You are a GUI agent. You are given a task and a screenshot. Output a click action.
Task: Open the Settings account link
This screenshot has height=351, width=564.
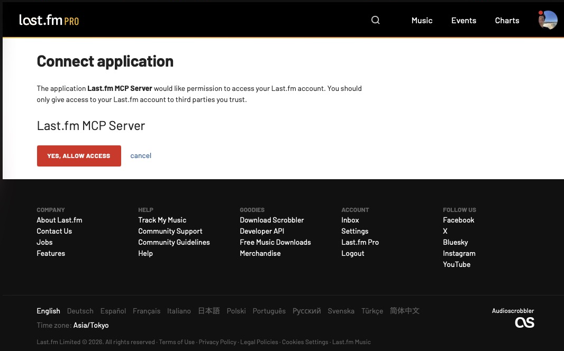coord(354,231)
